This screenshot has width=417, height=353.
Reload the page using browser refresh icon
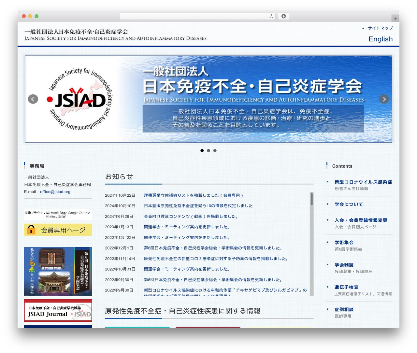click(271, 16)
